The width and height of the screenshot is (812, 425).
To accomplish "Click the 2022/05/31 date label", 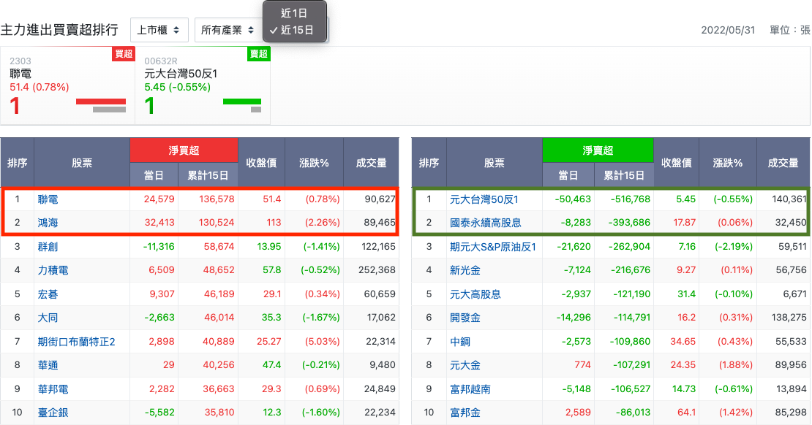I will tap(728, 30).
